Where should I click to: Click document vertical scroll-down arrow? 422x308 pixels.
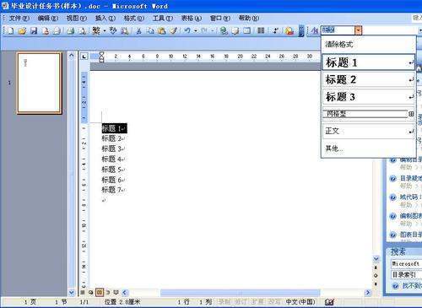tap(376, 258)
